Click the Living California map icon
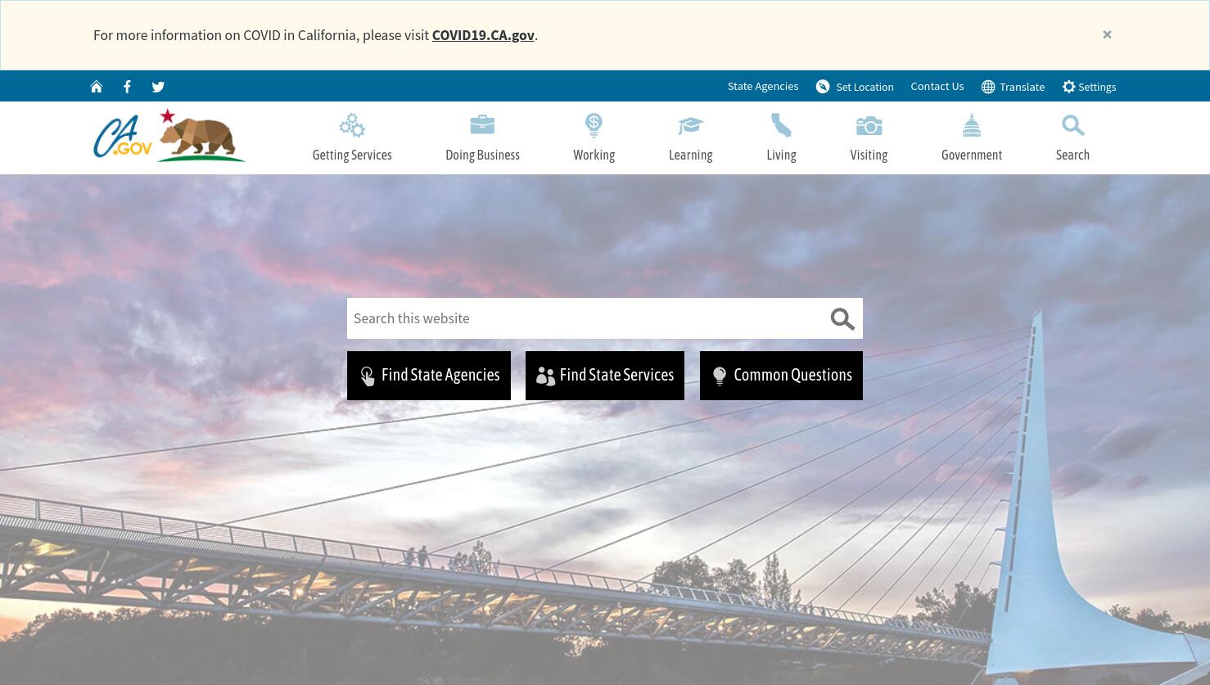Image resolution: width=1210 pixels, height=685 pixels. click(x=781, y=125)
